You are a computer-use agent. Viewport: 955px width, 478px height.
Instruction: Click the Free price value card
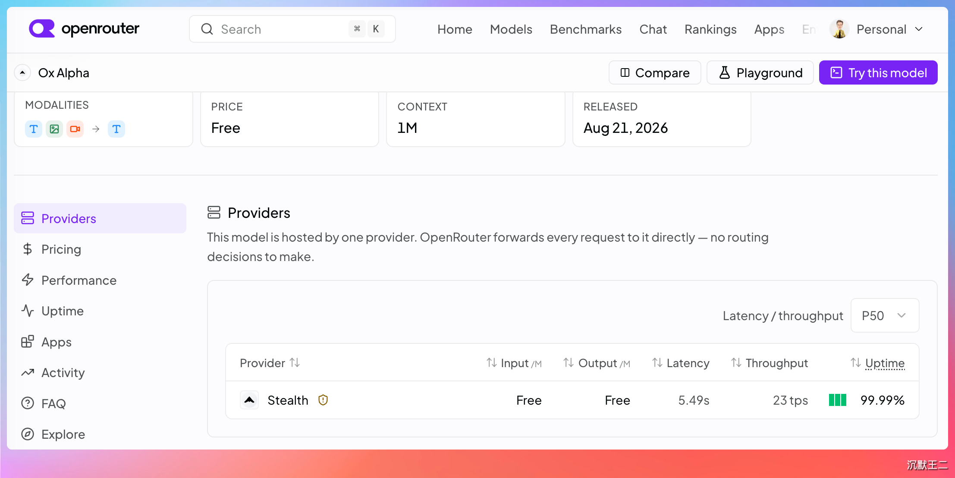[289, 119]
